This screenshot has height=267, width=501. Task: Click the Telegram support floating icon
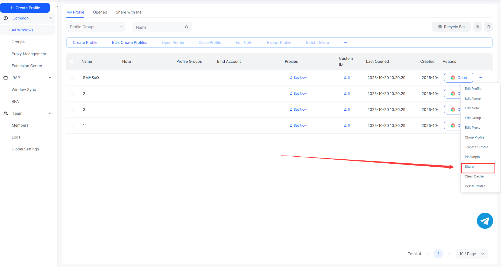tap(485, 221)
